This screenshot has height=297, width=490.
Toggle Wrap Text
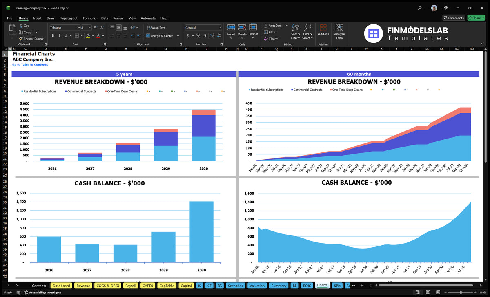(x=155, y=28)
